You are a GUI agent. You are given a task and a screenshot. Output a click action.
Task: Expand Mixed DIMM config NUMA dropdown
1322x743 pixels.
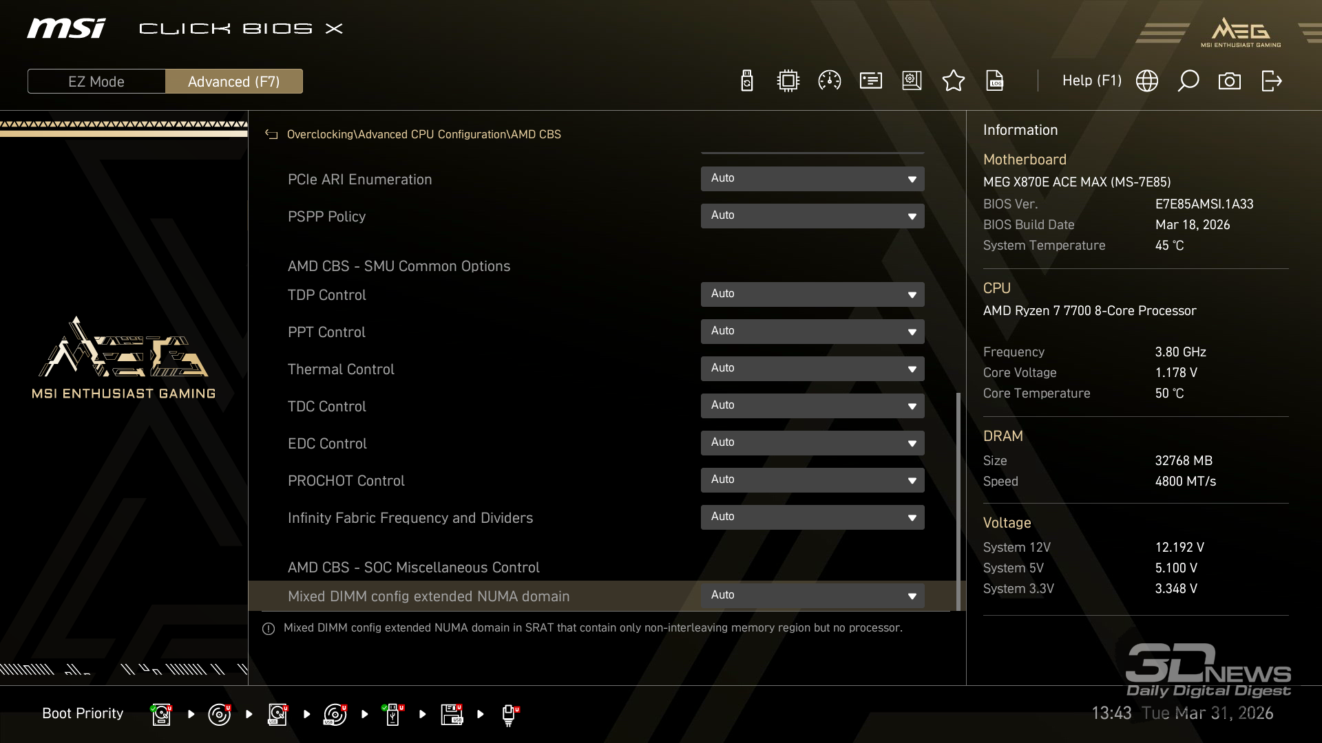tap(812, 596)
